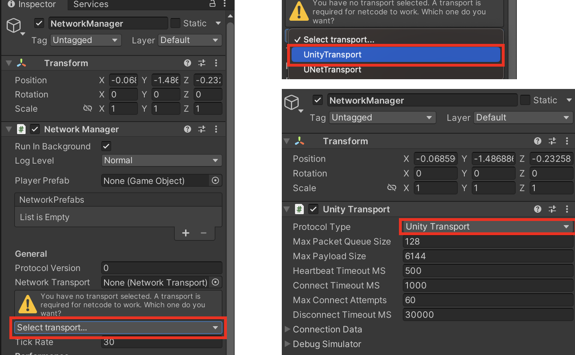The width and height of the screenshot is (575, 355).
Task: Click the Heartbeat Timeout MS field
Action: (x=488, y=271)
